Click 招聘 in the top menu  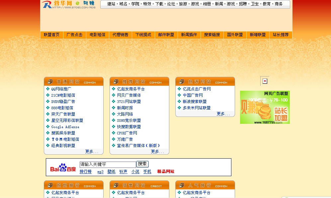point(243,4)
